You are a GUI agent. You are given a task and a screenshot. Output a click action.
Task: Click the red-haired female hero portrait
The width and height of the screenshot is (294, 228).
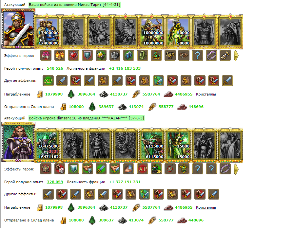18,142
